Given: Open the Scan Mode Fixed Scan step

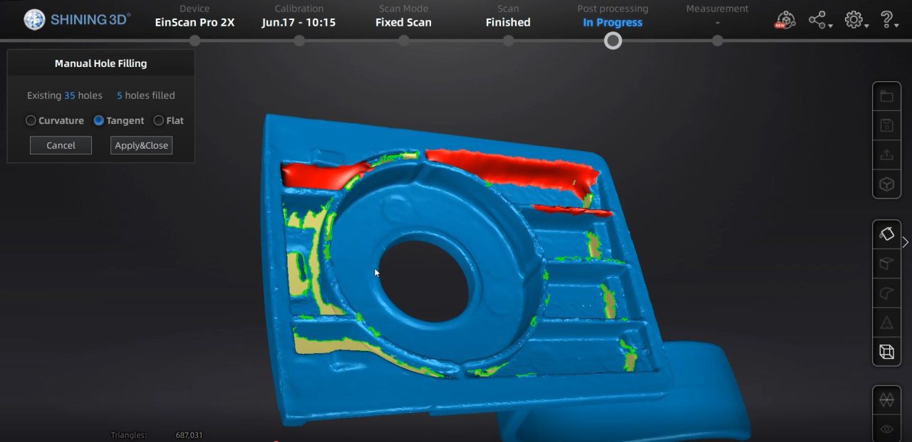Looking at the screenshot, I should 403,16.
